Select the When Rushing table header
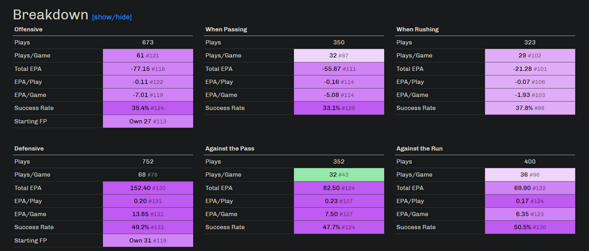Screen dimensions: 589x251 pos(418,29)
